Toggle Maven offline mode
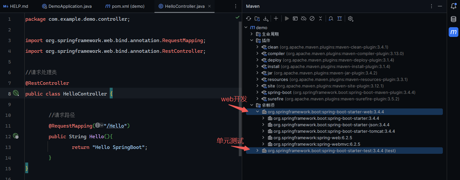This screenshot has height=180, width=460. tap(304, 19)
